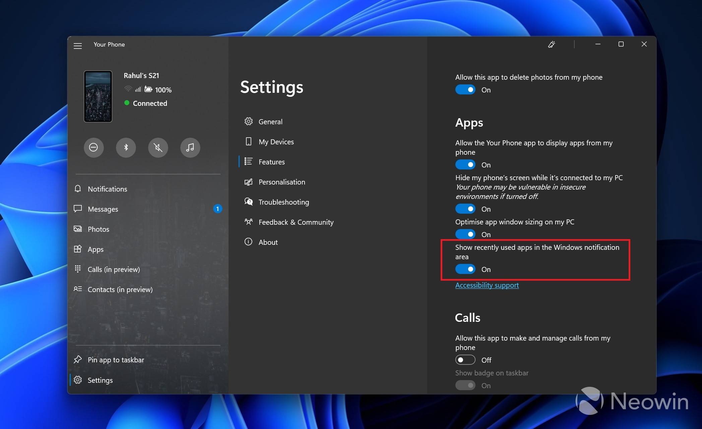Screen dimensions: 702x429
Task: Open Apps label in sidebar
Action: pyautogui.click(x=95, y=249)
